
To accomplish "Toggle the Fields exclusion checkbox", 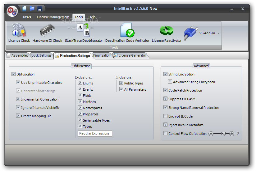I will click(x=80, y=95).
